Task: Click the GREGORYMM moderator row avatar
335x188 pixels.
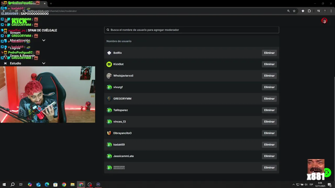Action: click(109, 99)
